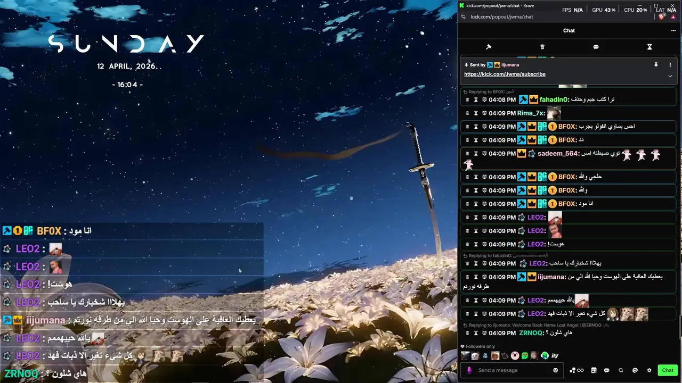Click site settings icon in address bar
The height and width of the screenshot is (383, 682).
click(463, 17)
